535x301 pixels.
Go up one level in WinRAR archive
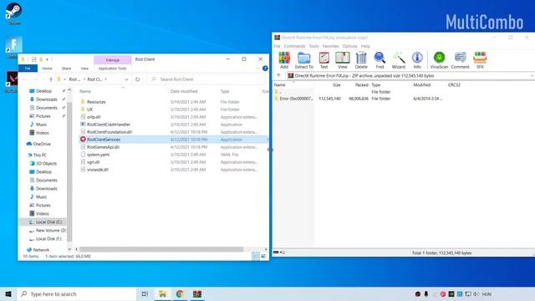pyautogui.click(x=278, y=75)
